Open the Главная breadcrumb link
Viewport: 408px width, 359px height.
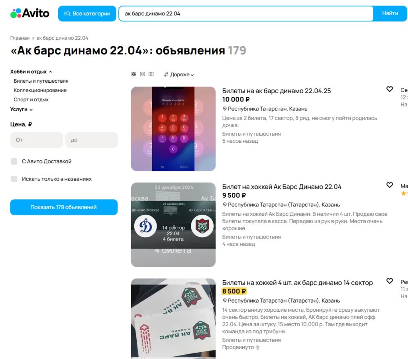coord(20,38)
